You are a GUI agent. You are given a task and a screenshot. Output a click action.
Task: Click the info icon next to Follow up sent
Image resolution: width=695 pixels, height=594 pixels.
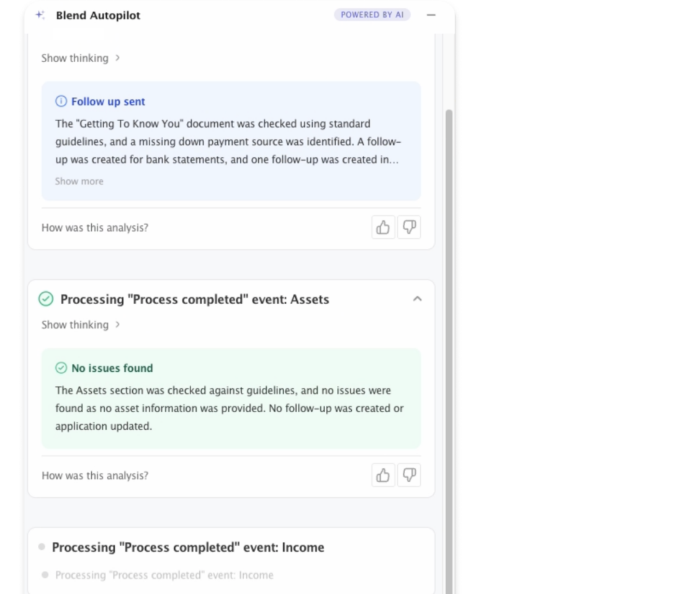click(61, 101)
